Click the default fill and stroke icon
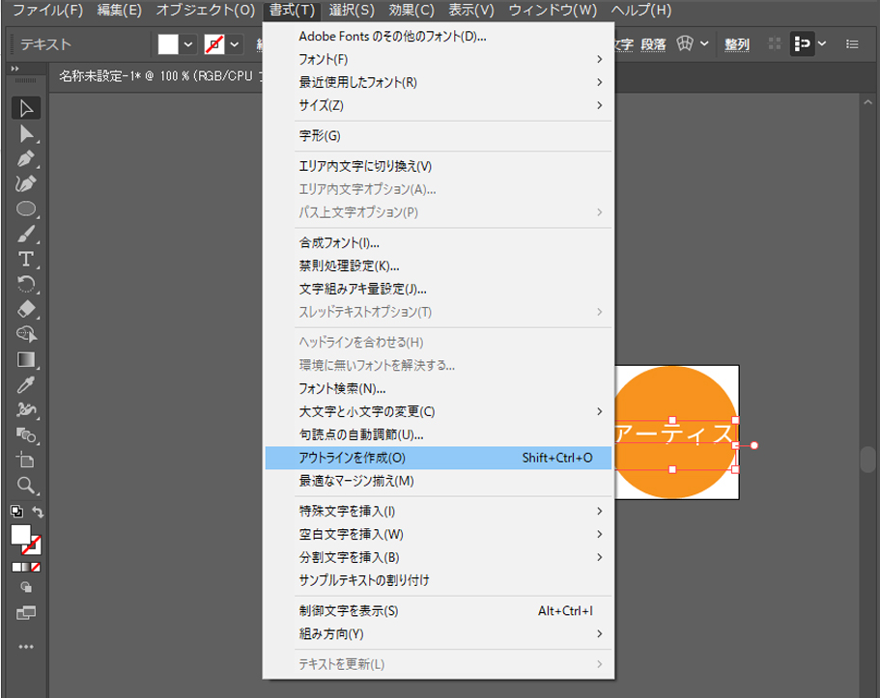Viewport: 880px width, 698px height. coord(16,511)
